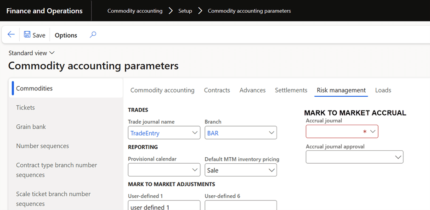The height and width of the screenshot is (210, 430).
Task: Click the Setup breadcrumb link
Action: pos(185,11)
